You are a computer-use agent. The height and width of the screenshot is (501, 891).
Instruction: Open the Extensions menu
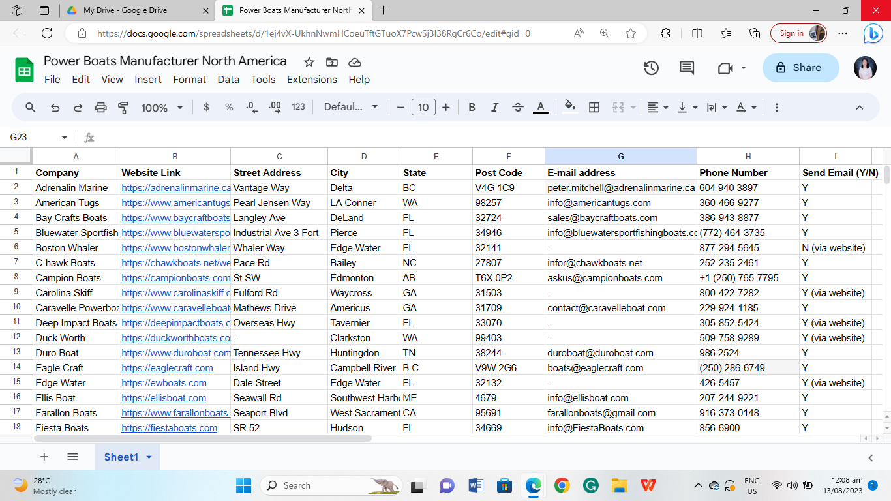[312, 80]
